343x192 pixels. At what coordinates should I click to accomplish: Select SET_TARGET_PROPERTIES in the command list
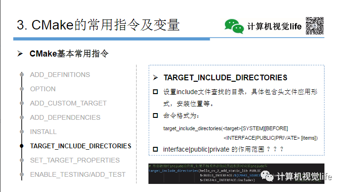75,160
